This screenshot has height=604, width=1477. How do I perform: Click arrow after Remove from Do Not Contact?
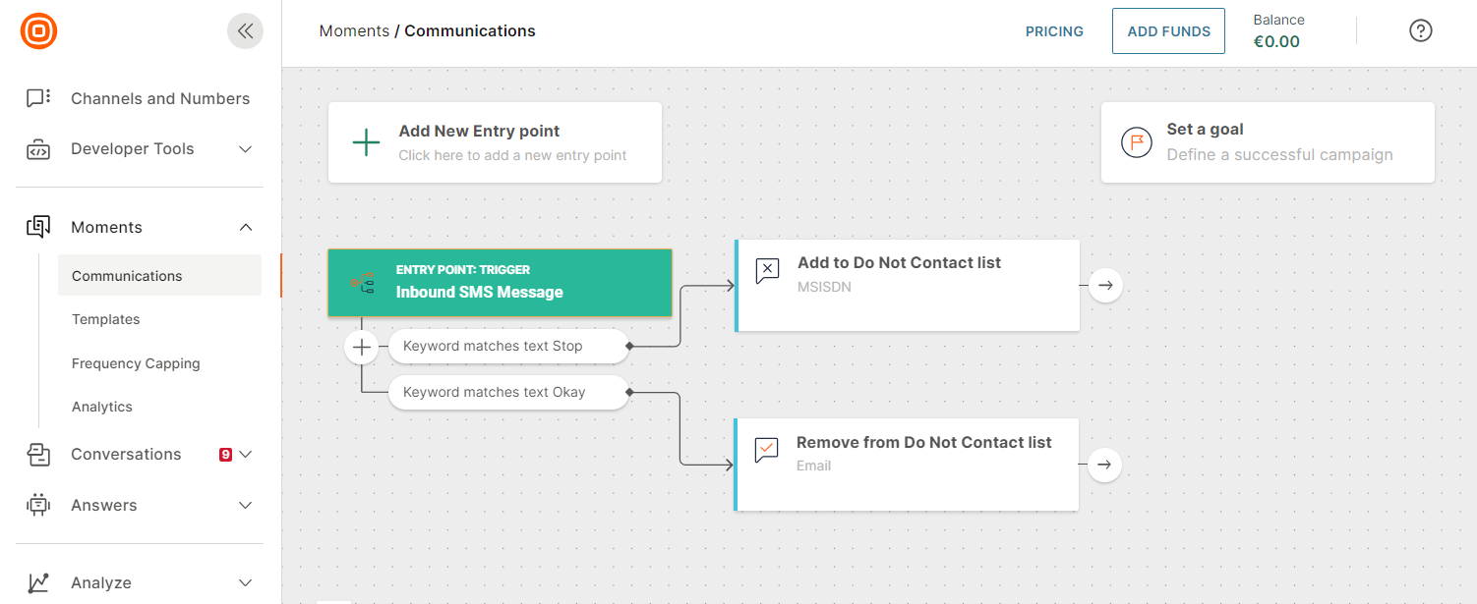tap(1104, 465)
